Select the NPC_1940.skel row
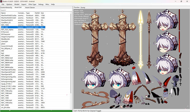Image resolution: width=190 pixels, height=112 pixels. click(23, 93)
